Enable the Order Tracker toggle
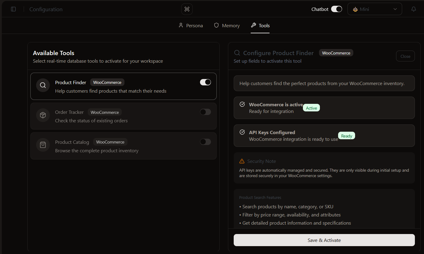The height and width of the screenshot is (254, 424). [x=205, y=112]
